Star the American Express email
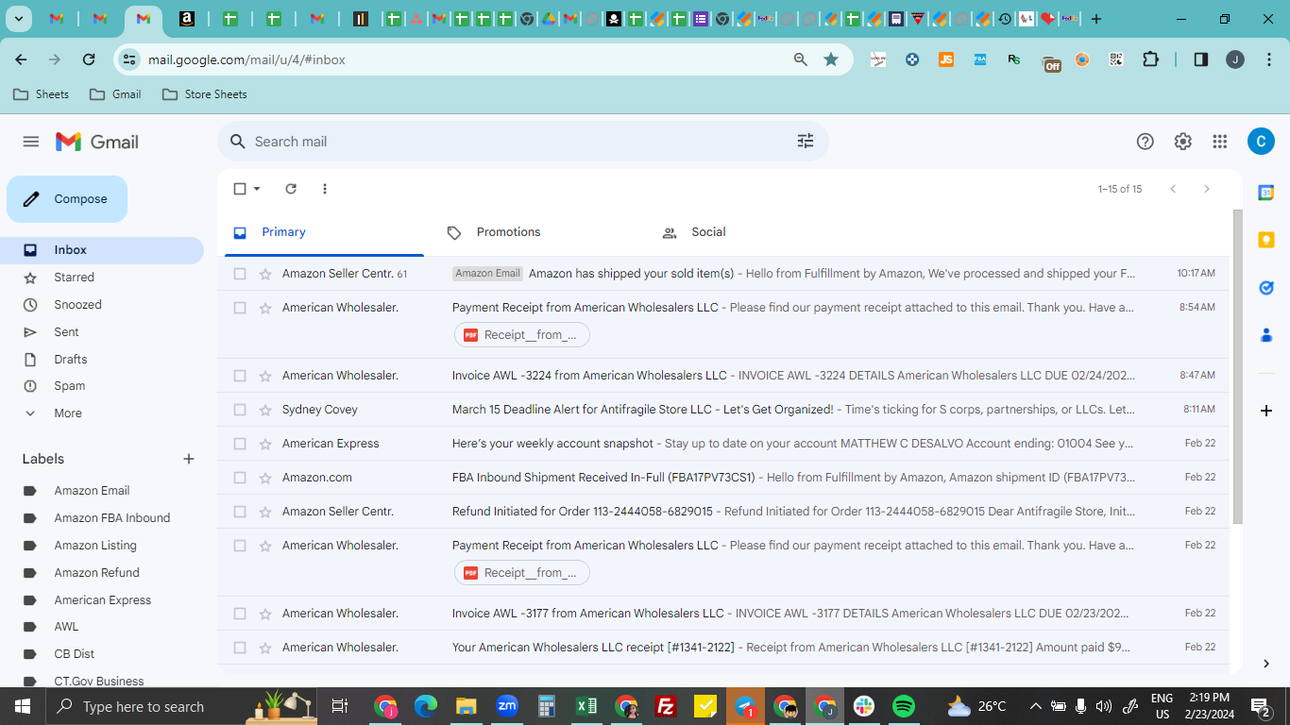The width and height of the screenshot is (1290, 725). 265,444
